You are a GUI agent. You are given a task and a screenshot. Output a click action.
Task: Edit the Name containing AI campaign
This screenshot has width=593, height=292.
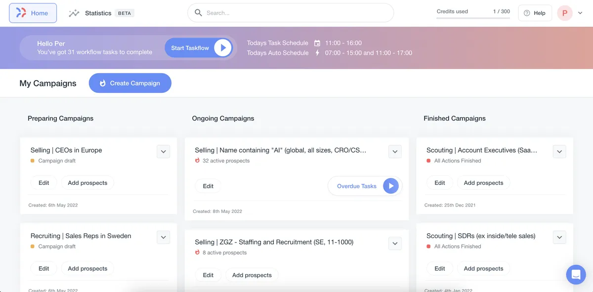pos(208,186)
